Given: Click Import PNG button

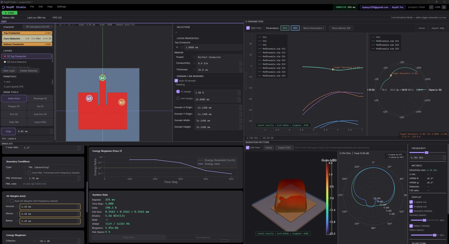Looking at the screenshot, I should [40, 122].
